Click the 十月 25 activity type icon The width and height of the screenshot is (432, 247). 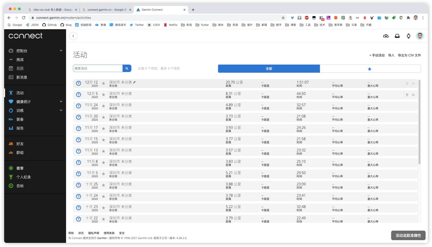(x=78, y=185)
